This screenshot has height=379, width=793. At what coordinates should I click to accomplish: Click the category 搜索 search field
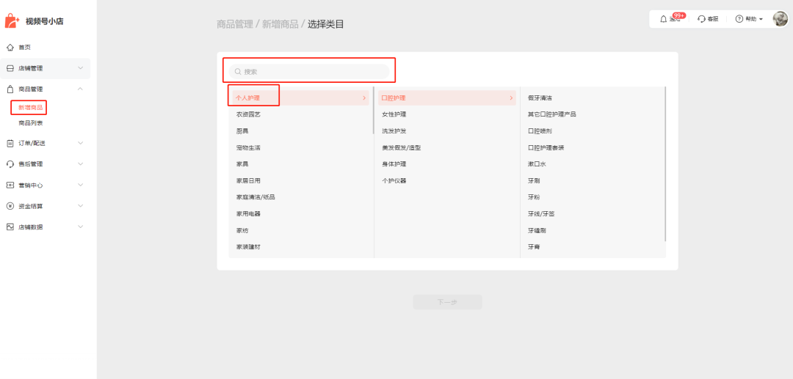click(309, 72)
